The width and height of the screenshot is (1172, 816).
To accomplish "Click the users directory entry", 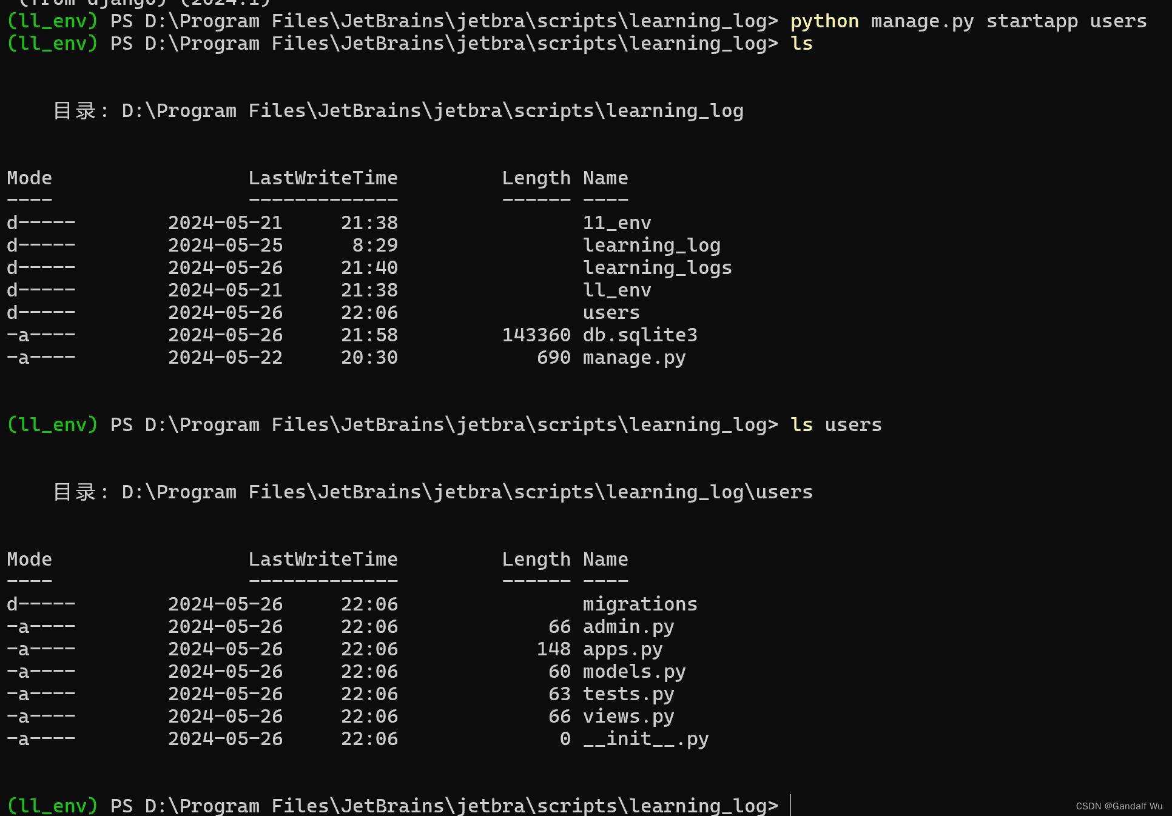I will click(611, 312).
